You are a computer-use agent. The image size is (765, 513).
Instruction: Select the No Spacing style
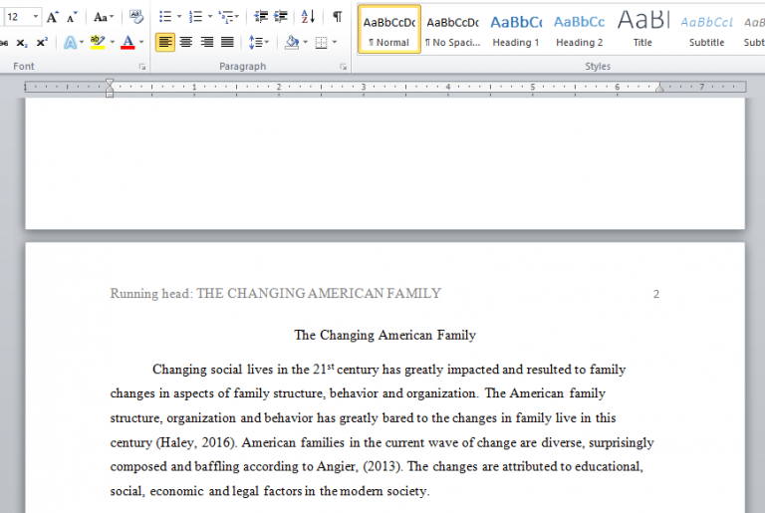pyautogui.click(x=452, y=29)
